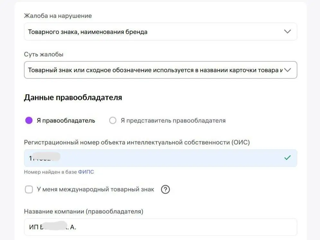This screenshot has height=240, width=320.
Task: Click the "Данные правообладателя" section heading
Action: (73, 97)
